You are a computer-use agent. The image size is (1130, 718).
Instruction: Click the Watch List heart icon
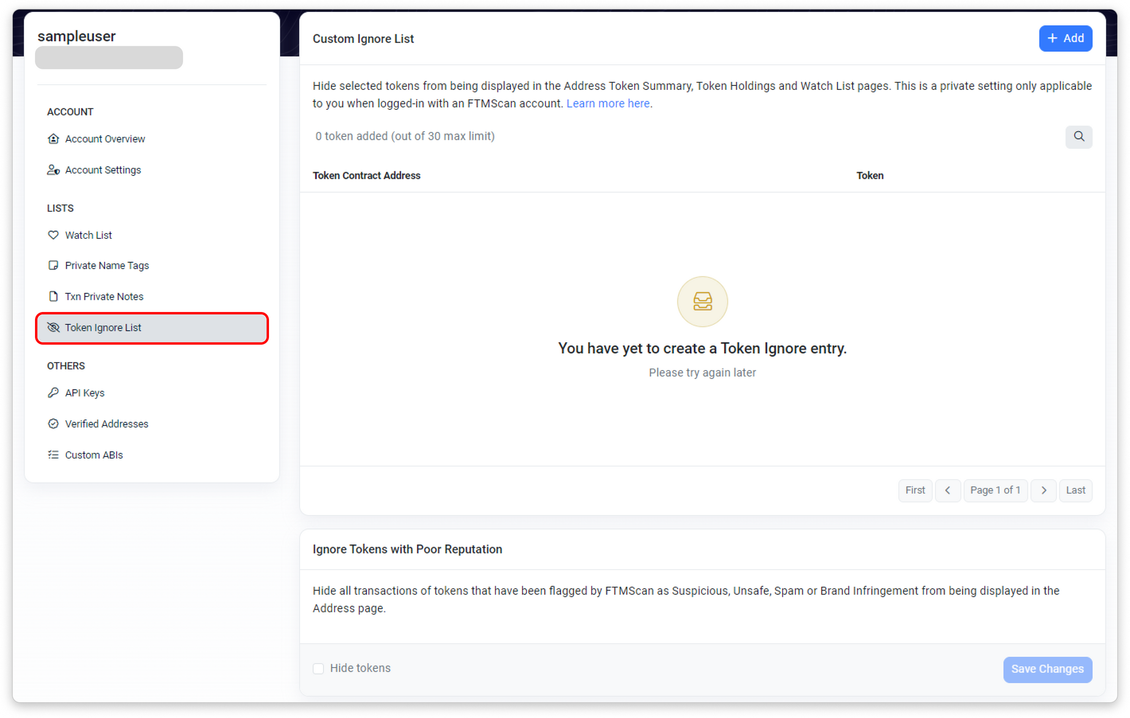[53, 235]
